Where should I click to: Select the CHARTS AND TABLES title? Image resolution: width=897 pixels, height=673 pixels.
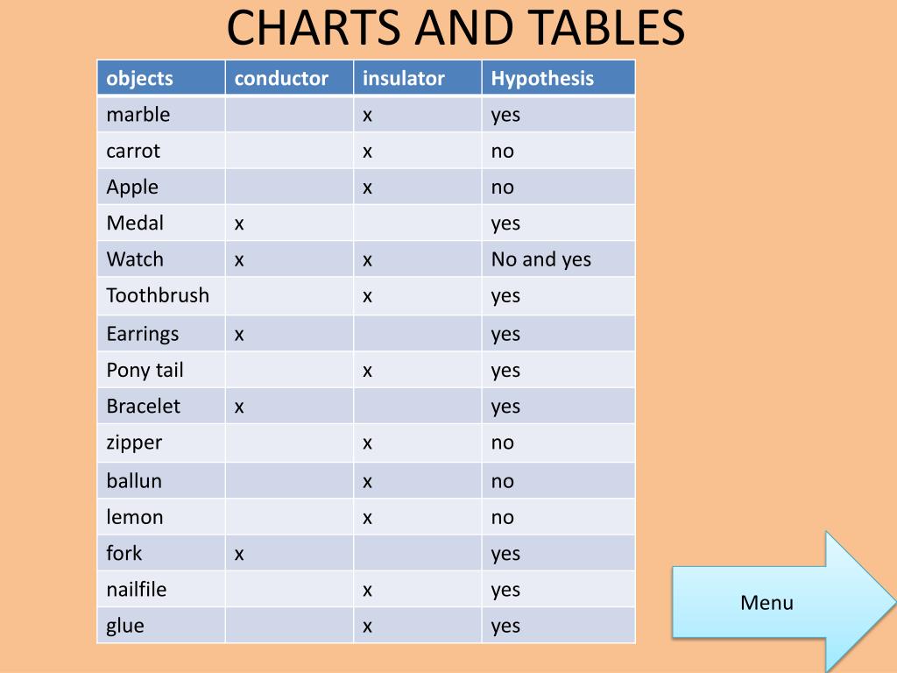(456, 27)
